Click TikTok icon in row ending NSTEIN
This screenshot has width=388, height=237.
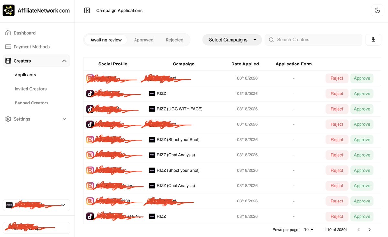click(90, 216)
